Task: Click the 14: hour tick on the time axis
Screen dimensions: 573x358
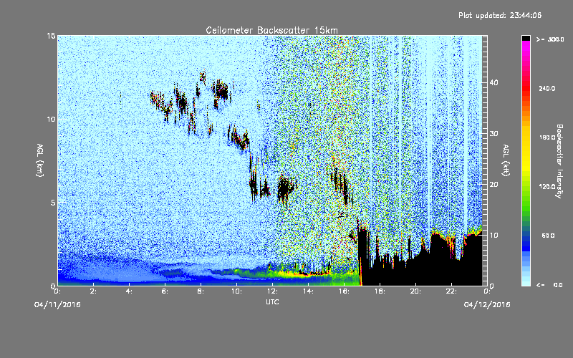Action: [308, 291]
